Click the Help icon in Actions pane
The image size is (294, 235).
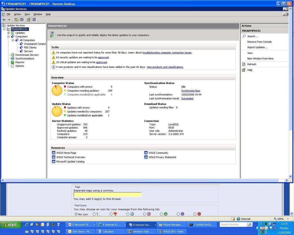click(244, 70)
